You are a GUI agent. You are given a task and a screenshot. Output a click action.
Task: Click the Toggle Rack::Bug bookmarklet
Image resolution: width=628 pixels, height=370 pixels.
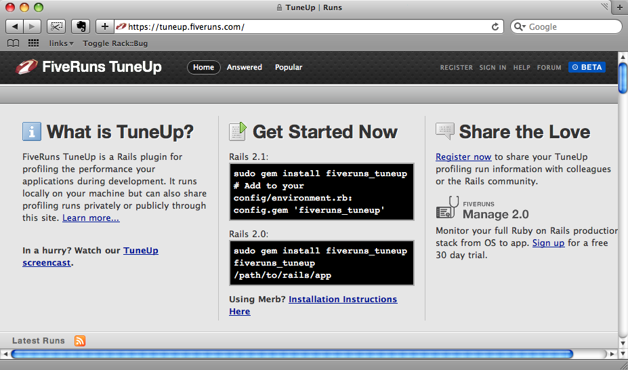(x=115, y=43)
